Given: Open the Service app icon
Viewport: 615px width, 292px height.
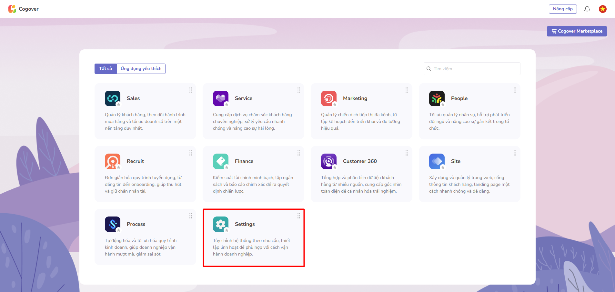Looking at the screenshot, I should (x=221, y=98).
